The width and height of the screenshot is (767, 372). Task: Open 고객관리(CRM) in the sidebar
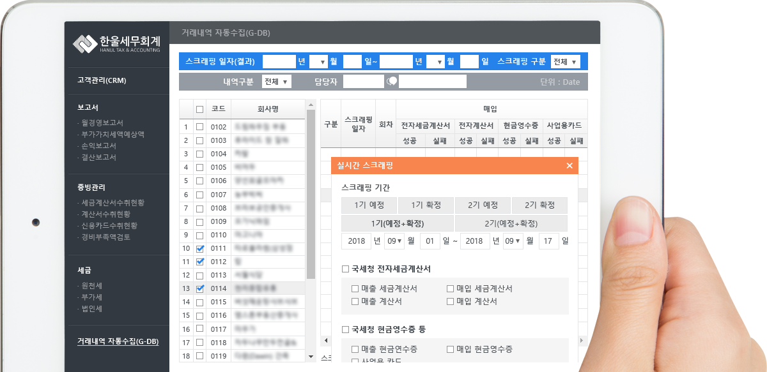tap(102, 80)
